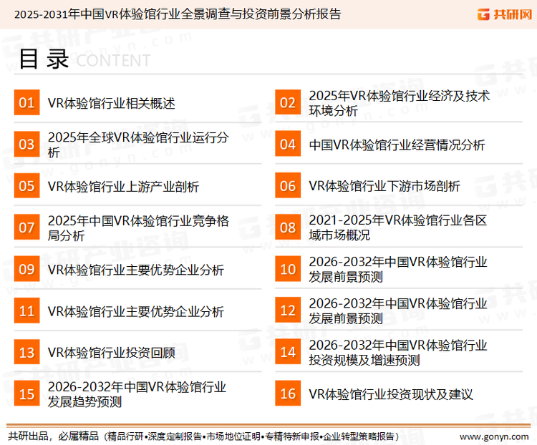This screenshot has height=445, width=537.
Task: Click the orange 07 number badge
Action: (x=26, y=228)
